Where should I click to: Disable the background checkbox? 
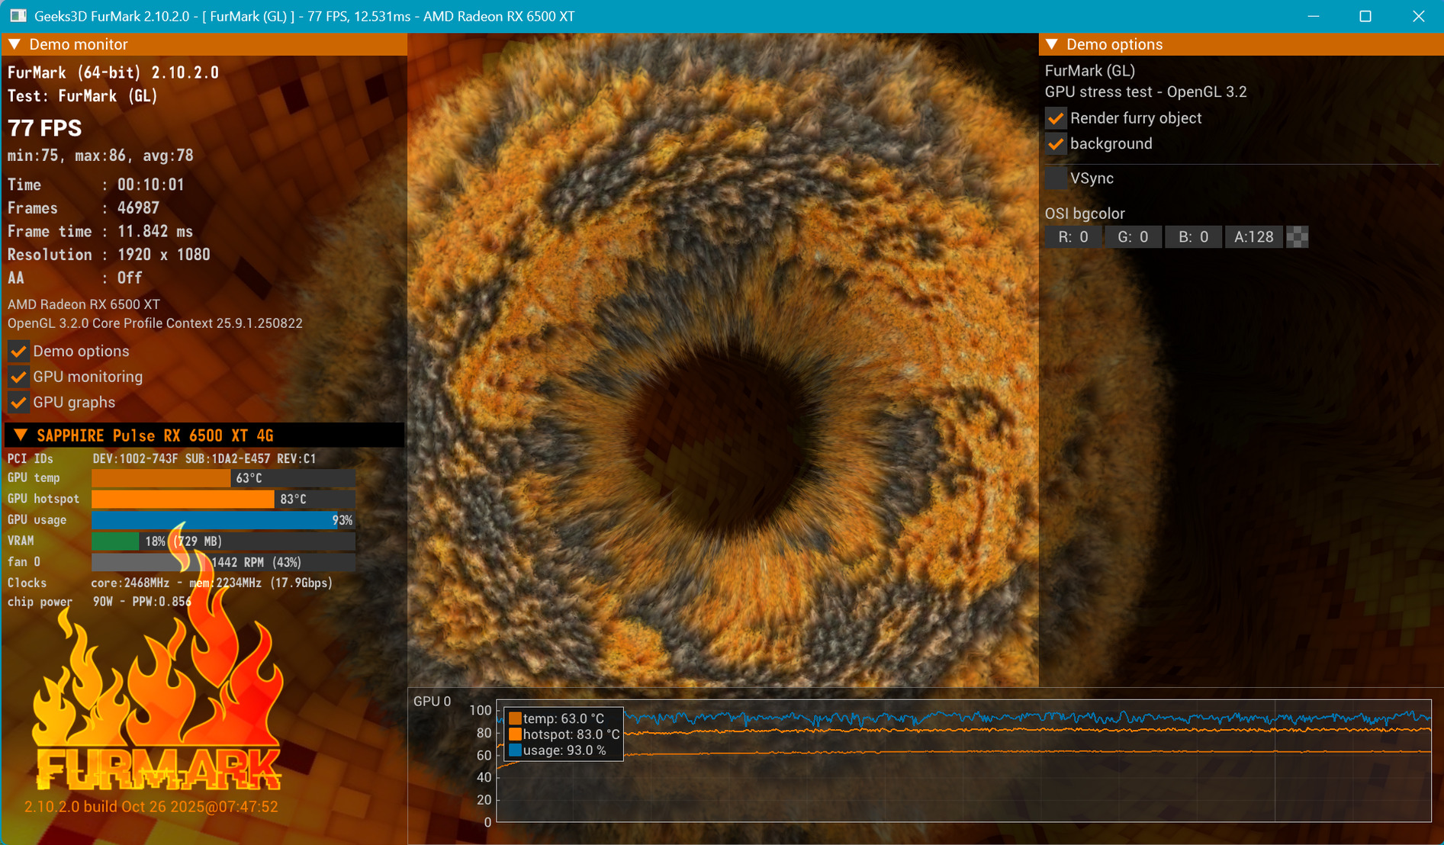point(1056,143)
